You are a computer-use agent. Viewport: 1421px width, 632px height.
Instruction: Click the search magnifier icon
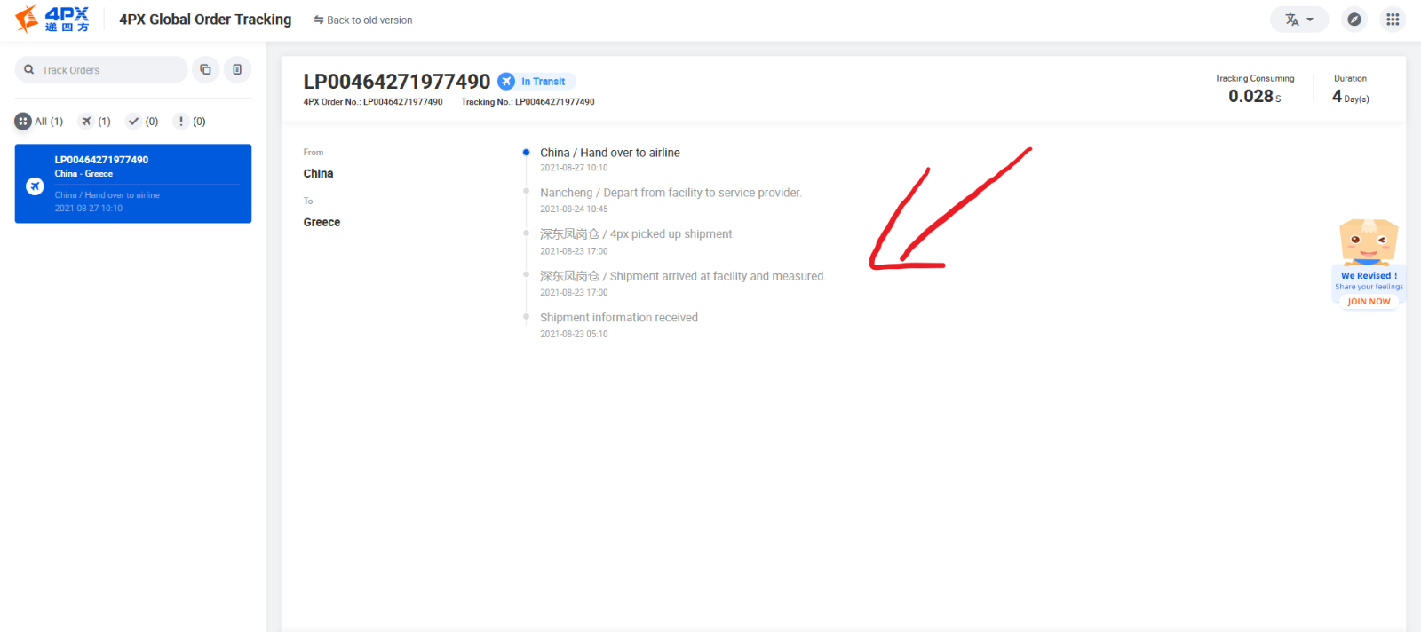[x=29, y=69]
